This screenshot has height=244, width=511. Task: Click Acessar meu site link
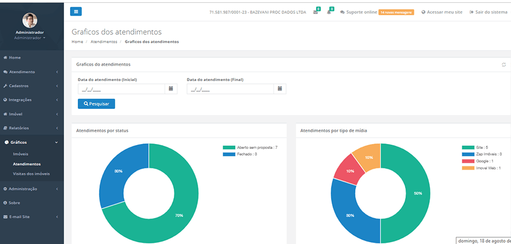click(x=444, y=12)
